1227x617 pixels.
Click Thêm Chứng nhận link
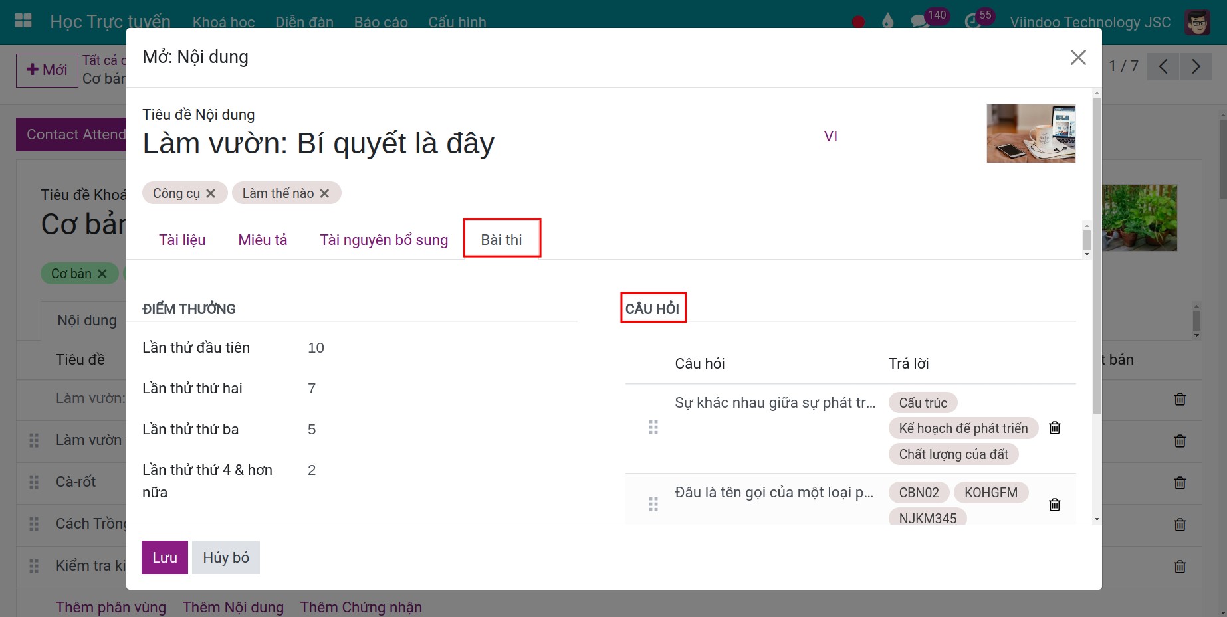(361, 607)
